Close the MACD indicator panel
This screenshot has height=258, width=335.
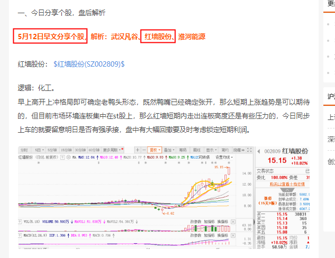(x=233, y=235)
